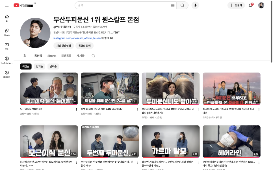Open title 부산두피문신 부작용 커버해주는곳
273x170 pixels.
[107, 164]
